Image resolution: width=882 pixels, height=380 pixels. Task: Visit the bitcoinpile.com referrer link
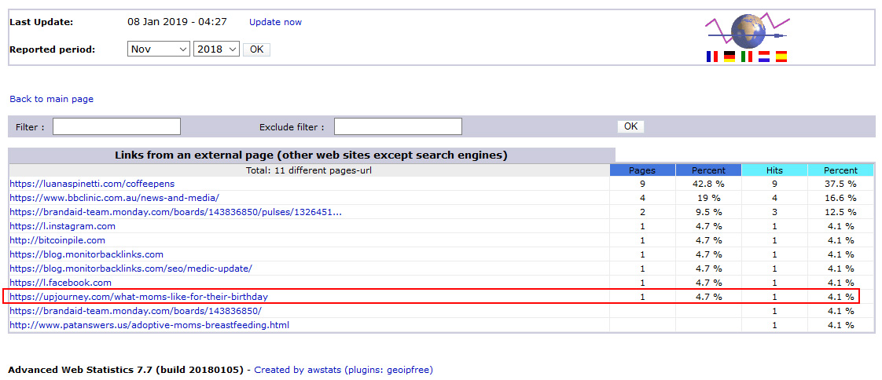pyautogui.click(x=57, y=240)
